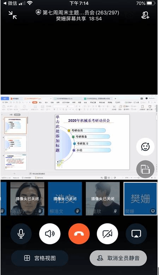Select the 樊姗 participant tile
This screenshot has height=275, width=159.
tap(140, 199)
